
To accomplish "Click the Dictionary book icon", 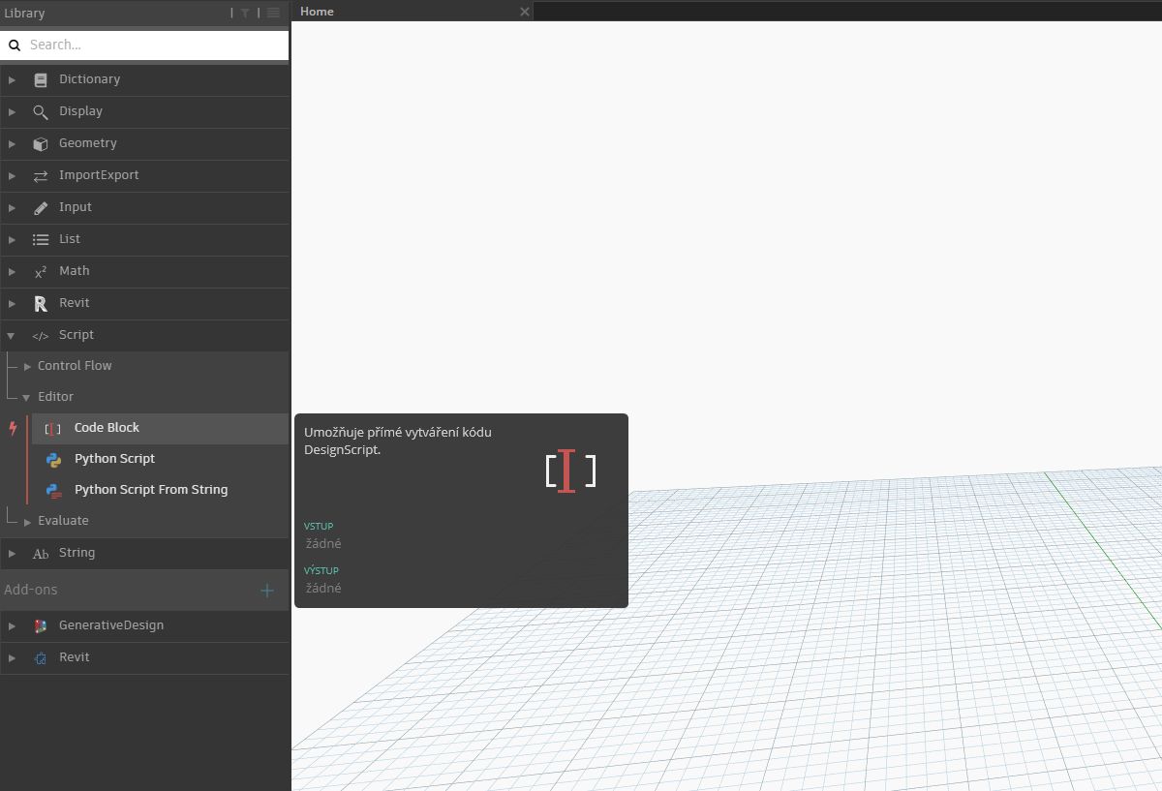I will tap(40, 79).
